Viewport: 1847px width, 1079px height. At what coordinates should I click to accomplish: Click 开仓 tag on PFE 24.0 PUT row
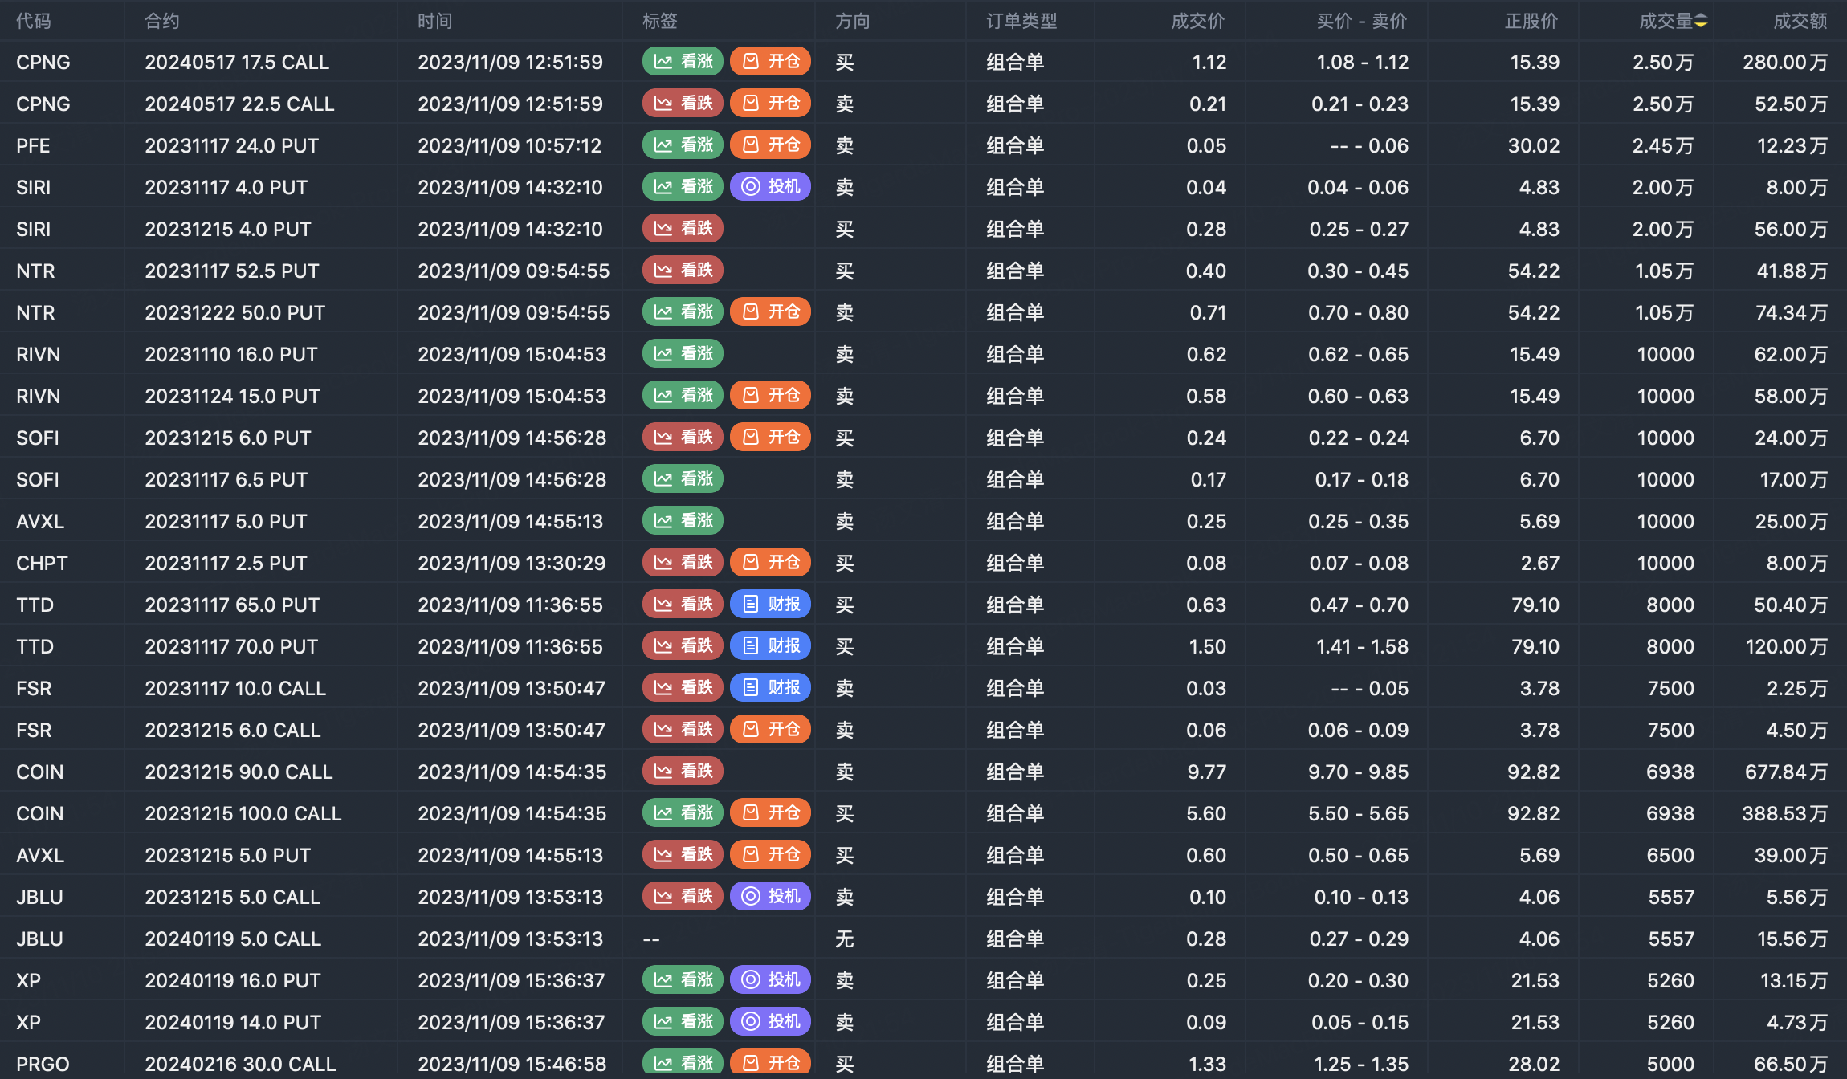pos(770,145)
